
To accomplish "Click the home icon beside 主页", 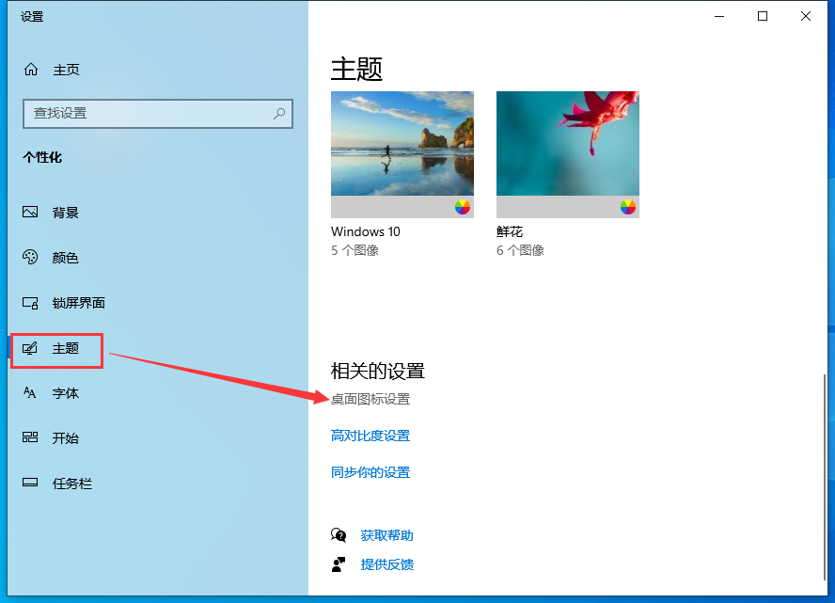I will point(31,70).
